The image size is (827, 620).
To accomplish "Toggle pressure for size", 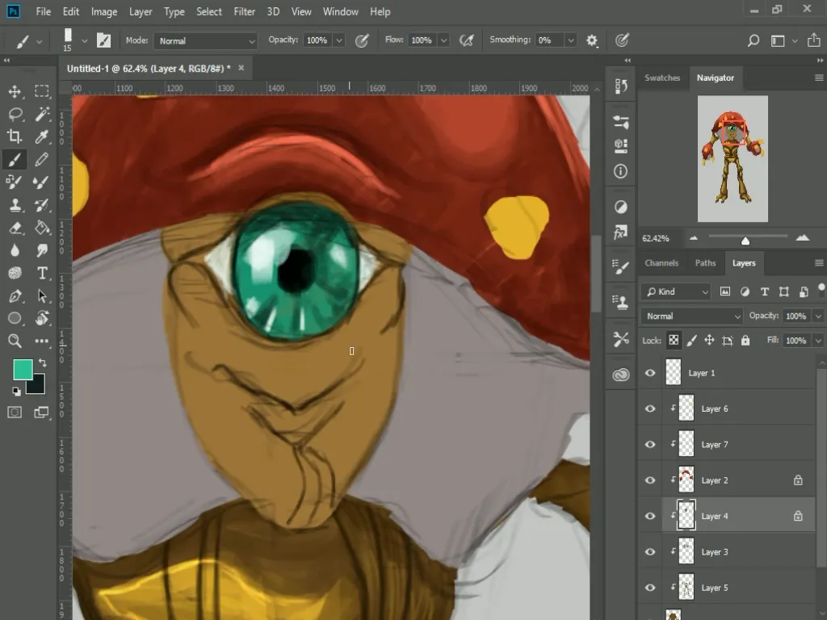I will tap(623, 40).
